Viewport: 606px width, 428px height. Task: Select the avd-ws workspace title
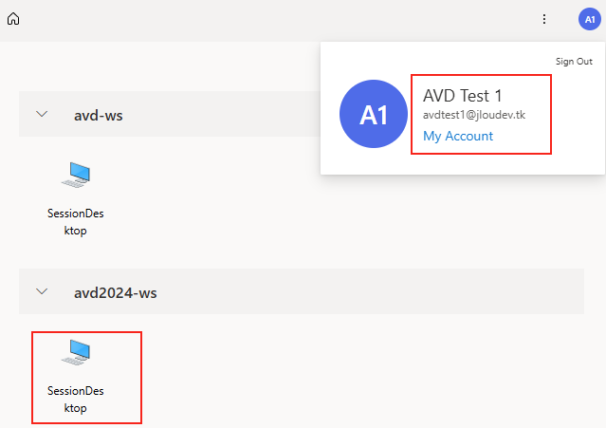click(99, 115)
